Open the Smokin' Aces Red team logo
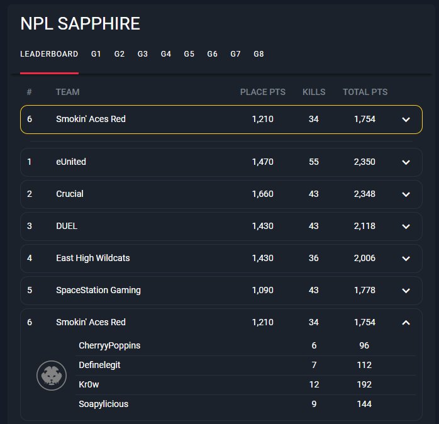The image size is (439, 424). coord(52,376)
